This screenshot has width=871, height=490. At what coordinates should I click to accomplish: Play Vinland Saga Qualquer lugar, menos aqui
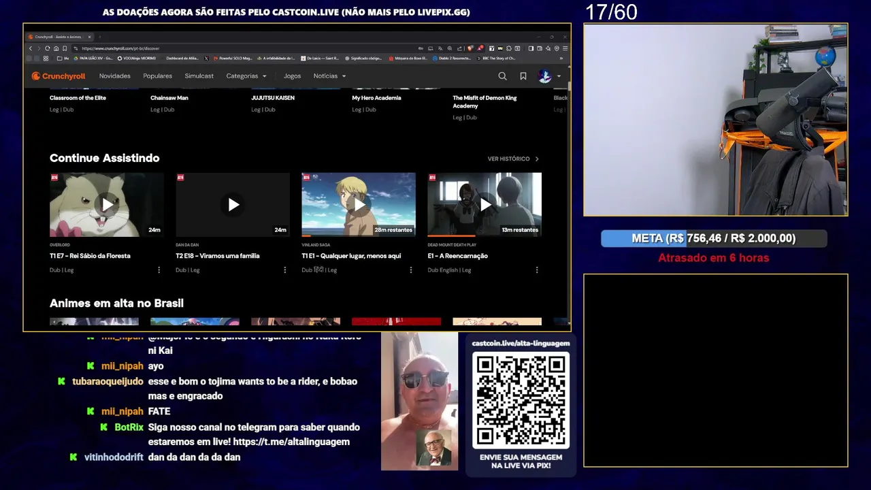(359, 204)
